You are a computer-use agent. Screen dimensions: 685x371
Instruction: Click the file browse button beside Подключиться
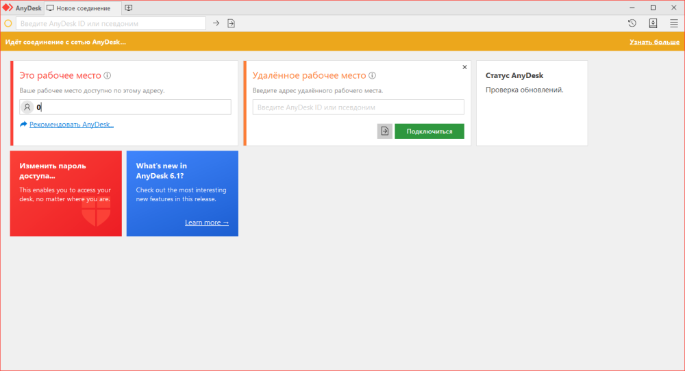tap(385, 131)
